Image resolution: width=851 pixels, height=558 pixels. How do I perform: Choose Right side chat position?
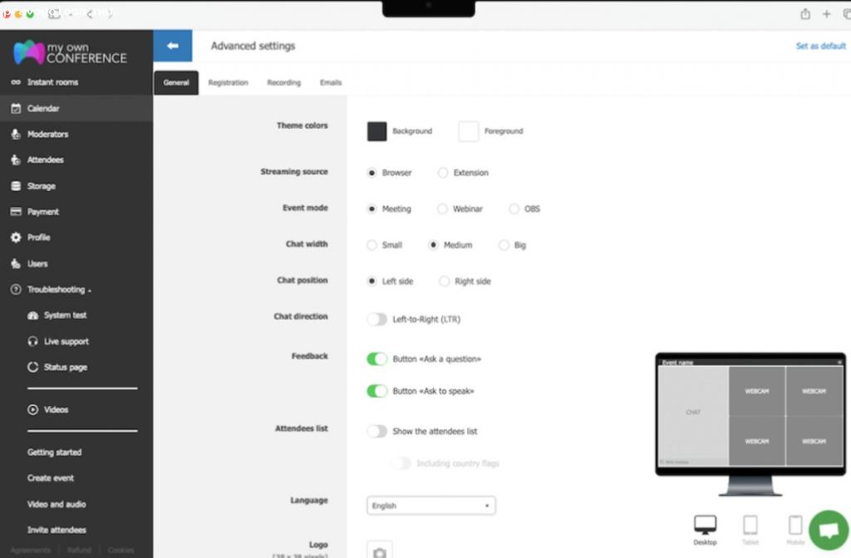445,281
